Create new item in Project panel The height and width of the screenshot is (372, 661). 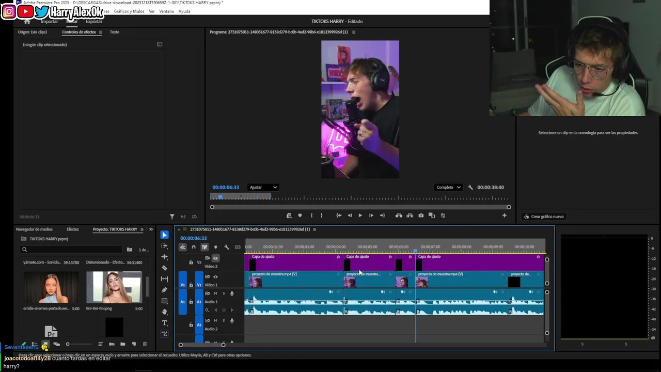point(134,344)
